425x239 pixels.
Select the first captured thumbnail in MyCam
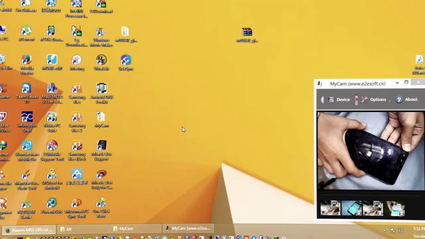(x=330, y=208)
